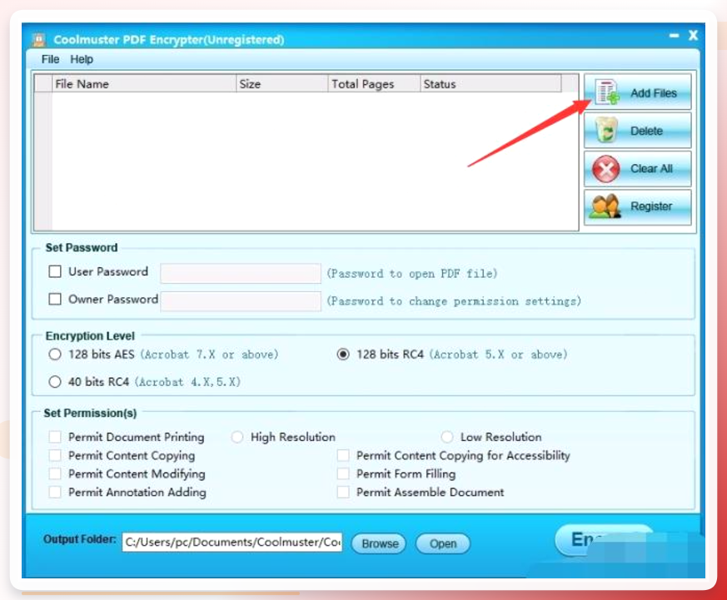Open the File menu
727x600 pixels.
pyautogui.click(x=50, y=59)
